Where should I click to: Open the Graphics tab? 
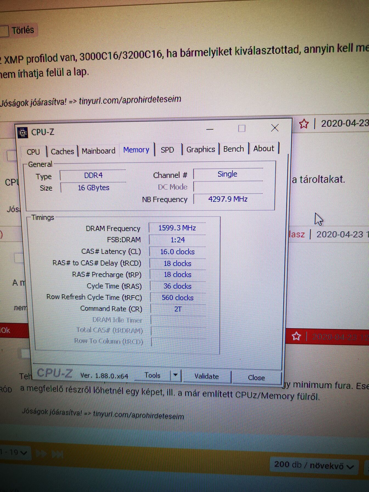coord(201,150)
